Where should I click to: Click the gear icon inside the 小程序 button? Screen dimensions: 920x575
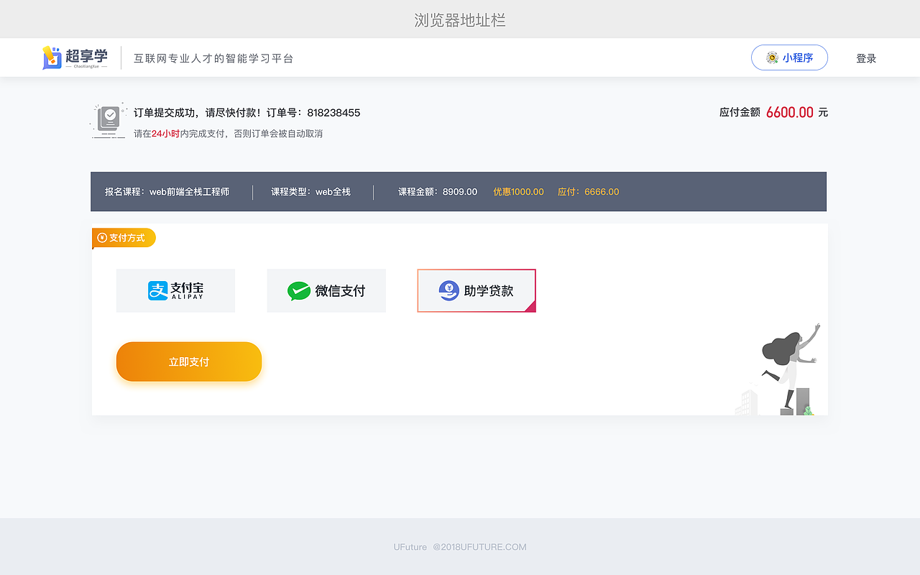773,57
